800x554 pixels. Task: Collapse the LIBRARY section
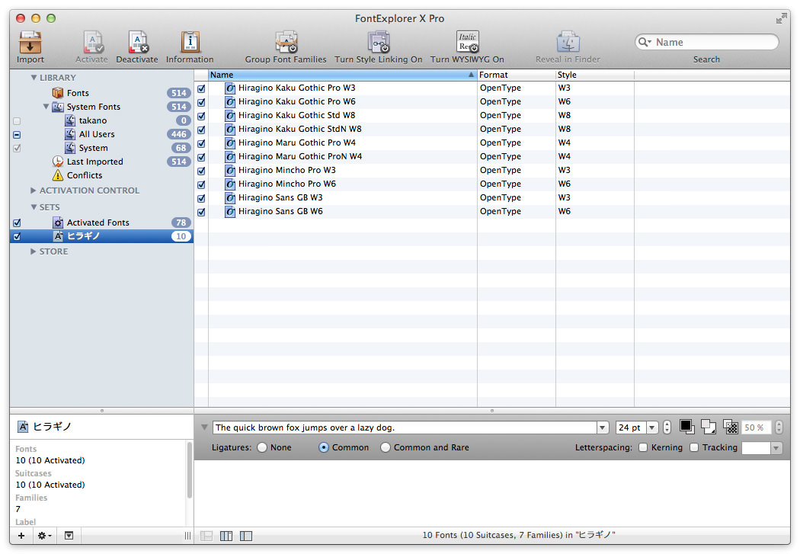click(34, 78)
